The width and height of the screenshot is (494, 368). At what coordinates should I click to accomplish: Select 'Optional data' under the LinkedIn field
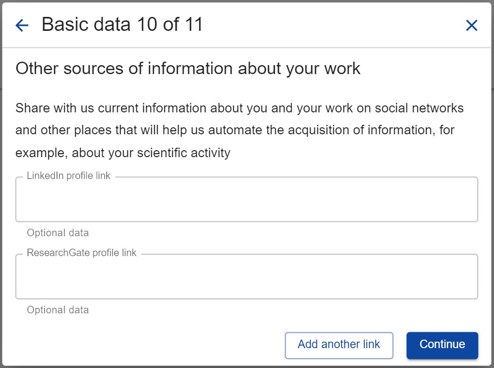pos(58,233)
